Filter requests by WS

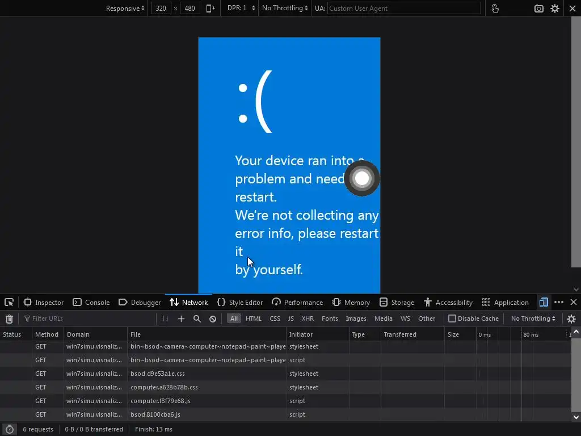click(405, 318)
